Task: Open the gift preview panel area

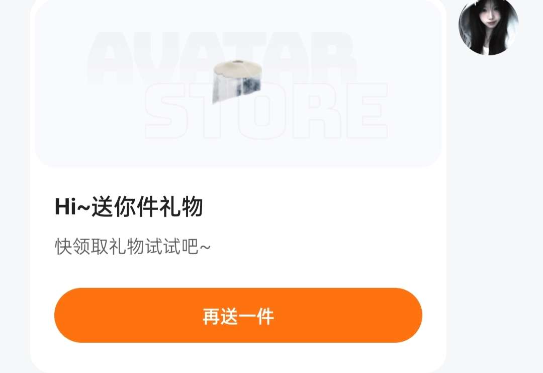Action: [237, 83]
